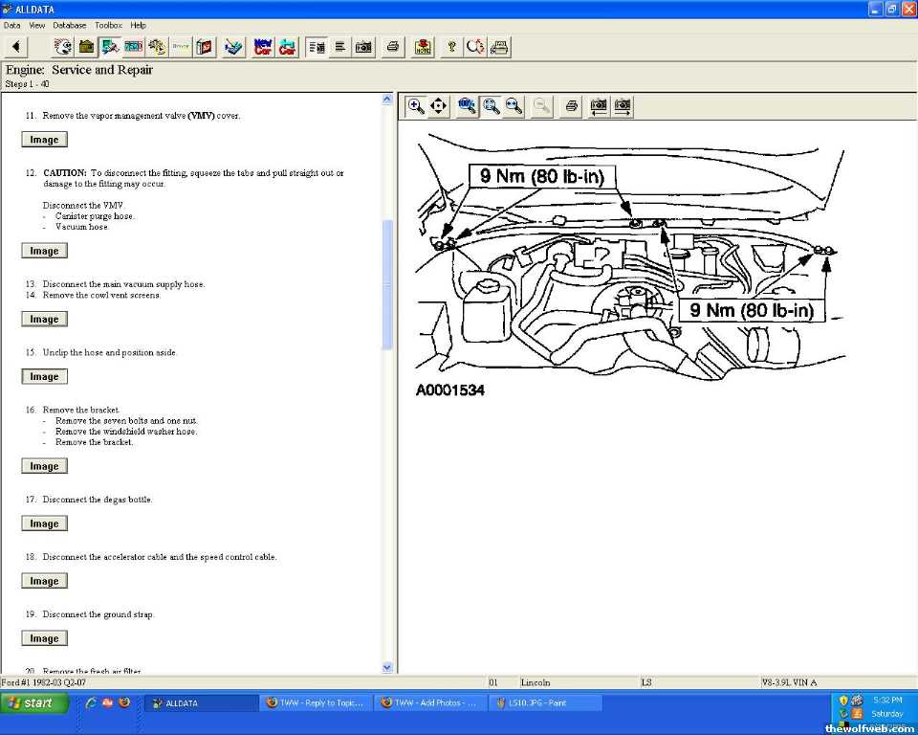Go to previous image with camera arrow
The width and height of the screenshot is (918, 735).
tap(599, 106)
